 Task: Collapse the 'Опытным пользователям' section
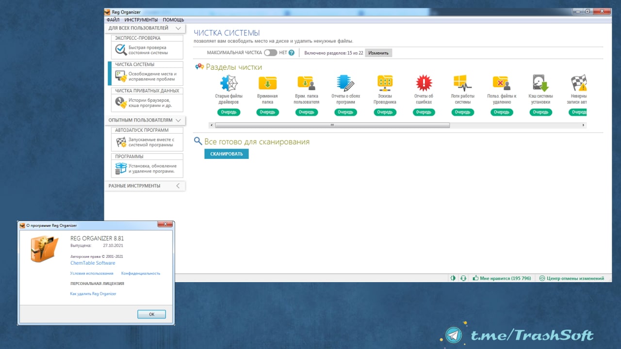[178, 120]
